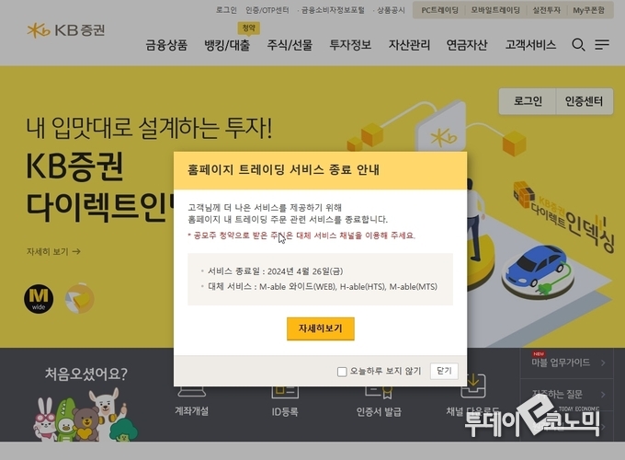Expand the 자주하는 질문 chevron

pos(603,395)
